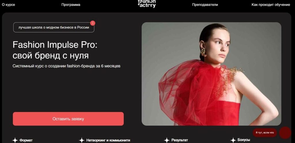Viewport: 295px width, 143px height.
Task: Select Как проходит обучение in navigation
Action: (x=271, y=5)
